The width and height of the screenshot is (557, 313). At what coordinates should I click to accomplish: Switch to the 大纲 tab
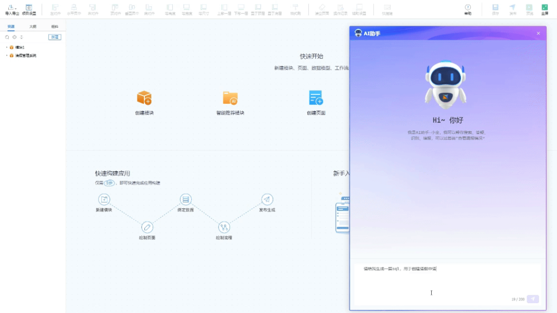32,26
